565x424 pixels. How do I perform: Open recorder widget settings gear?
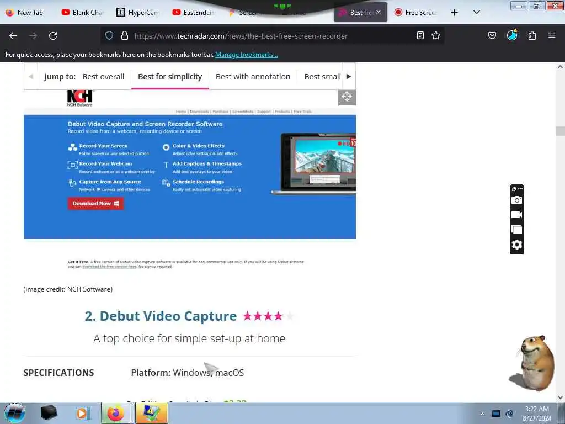[x=516, y=245]
